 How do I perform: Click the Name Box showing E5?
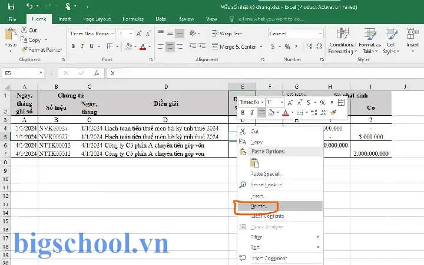click(x=23, y=73)
